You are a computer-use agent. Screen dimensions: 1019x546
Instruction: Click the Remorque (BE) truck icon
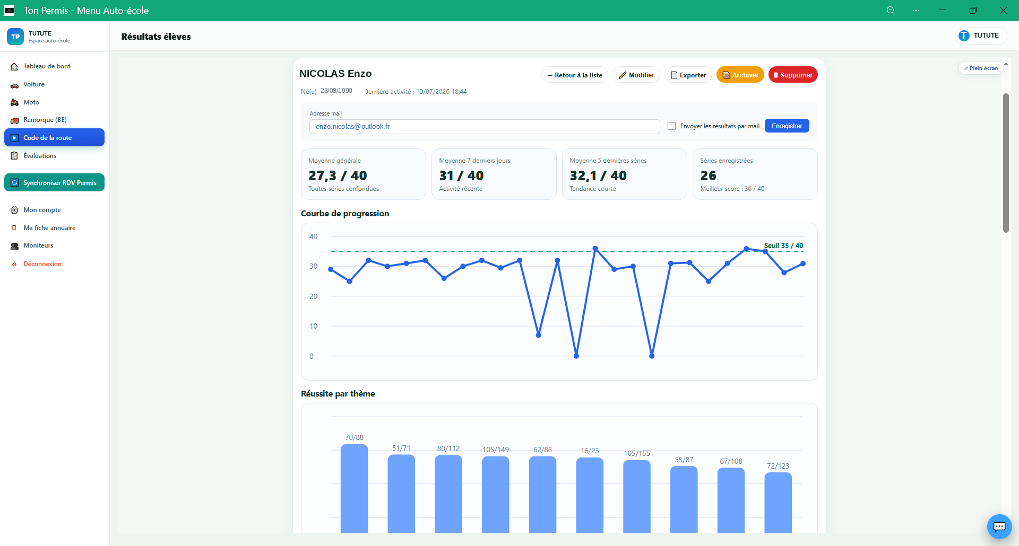coord(14,120)
